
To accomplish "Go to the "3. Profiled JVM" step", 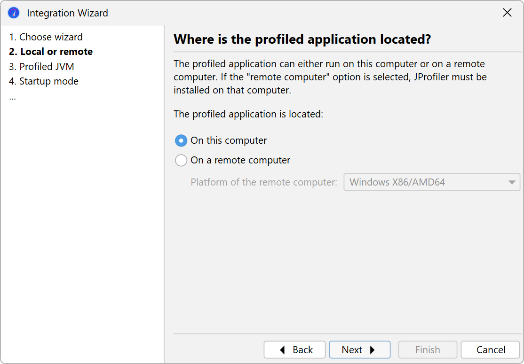I will 41,67.
